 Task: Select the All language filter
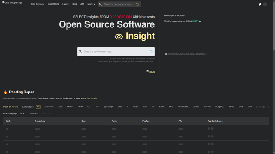coord(38,107)
